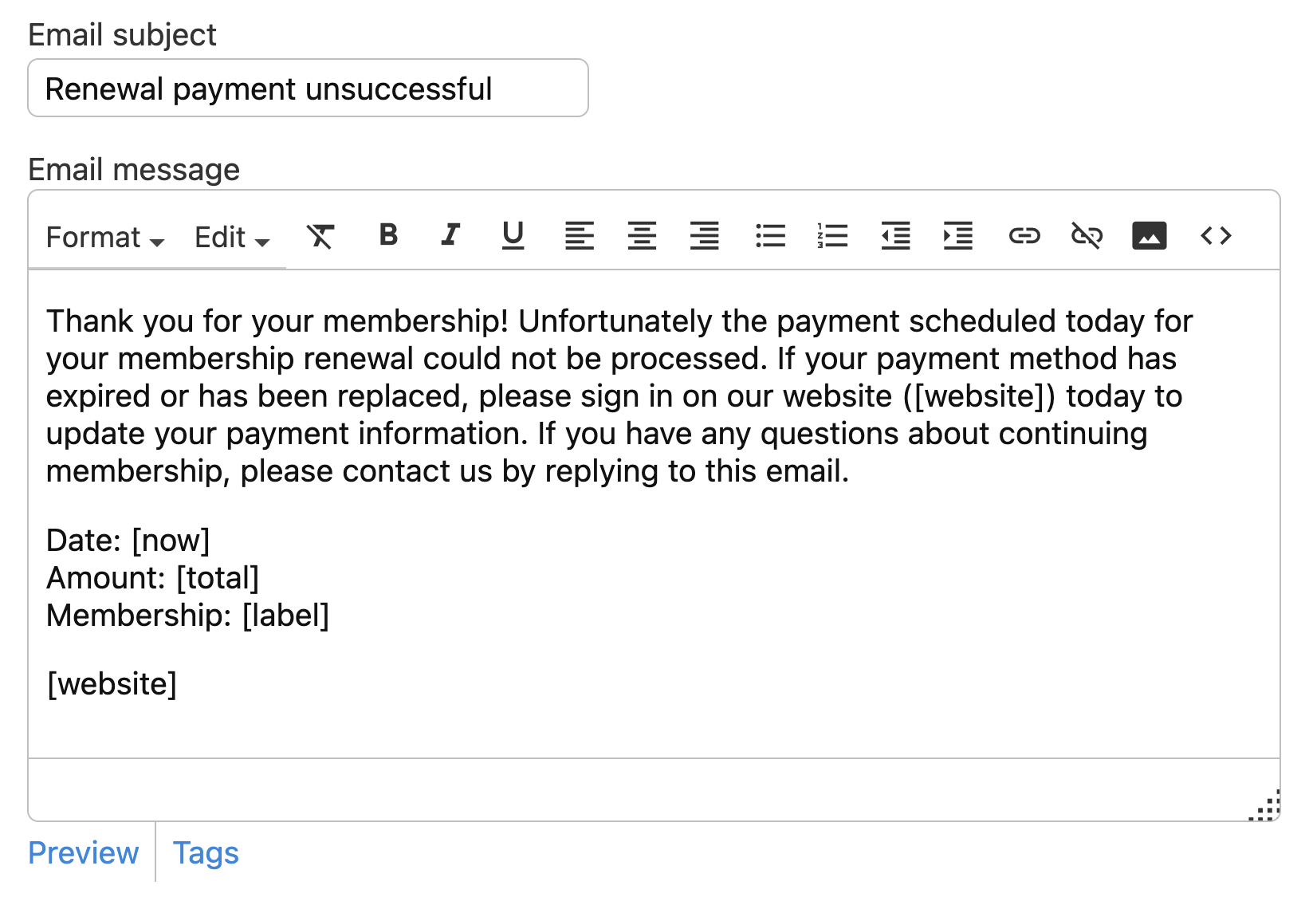Toggle underline formatting
The image size is (1309, 909).
point(513,235)
